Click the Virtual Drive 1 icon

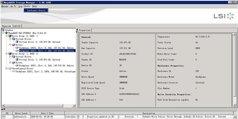(17, 59)
